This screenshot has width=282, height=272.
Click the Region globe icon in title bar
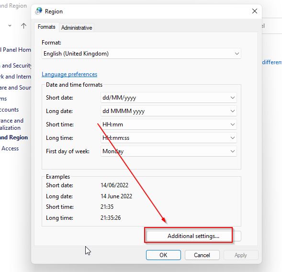pos(39,11)
